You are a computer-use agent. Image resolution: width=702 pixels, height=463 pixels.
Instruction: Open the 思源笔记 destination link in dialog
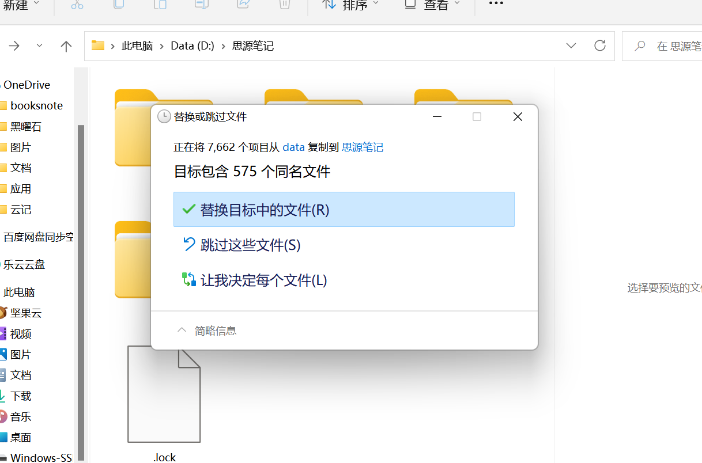coord(363,147)
